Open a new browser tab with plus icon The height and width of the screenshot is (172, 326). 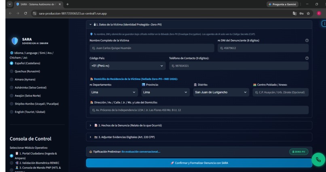(x=68, y=4)
